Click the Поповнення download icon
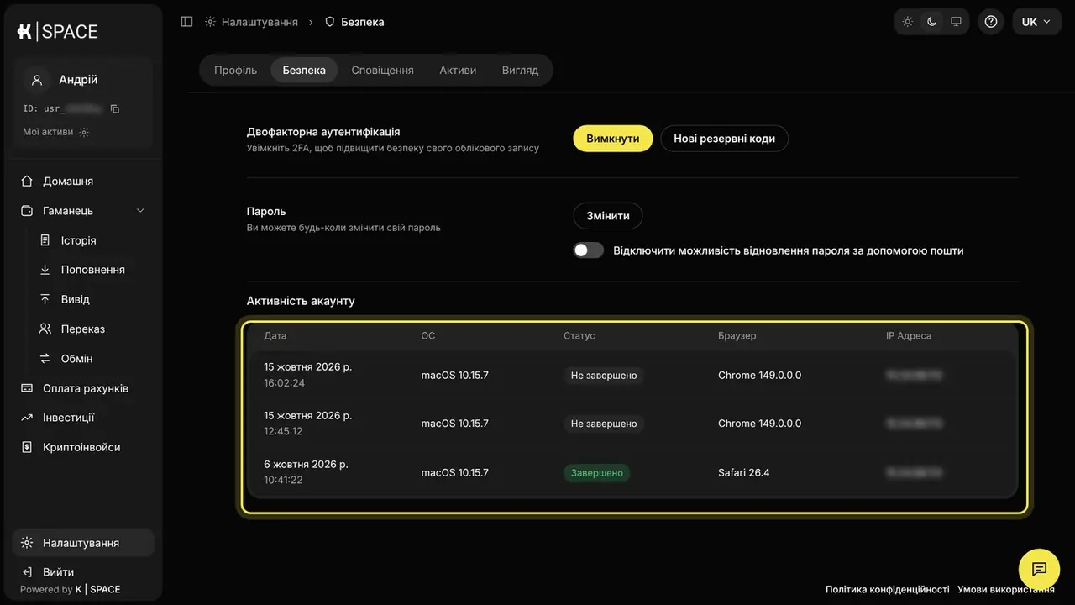Viewport: 1075px width, 605px height. click(45, 270)
